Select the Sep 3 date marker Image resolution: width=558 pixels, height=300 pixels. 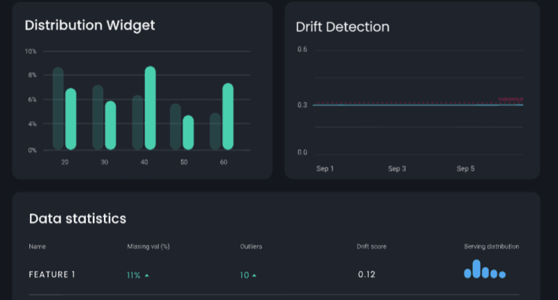[x=397, y=169]
